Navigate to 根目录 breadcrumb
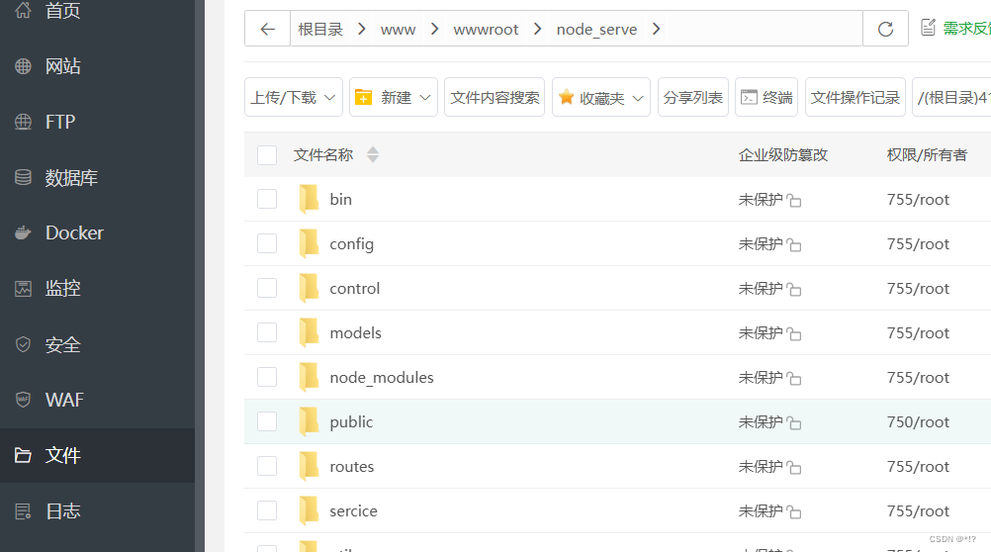The image size is (991, 552). pyautogui.click(x=320, y=29)
